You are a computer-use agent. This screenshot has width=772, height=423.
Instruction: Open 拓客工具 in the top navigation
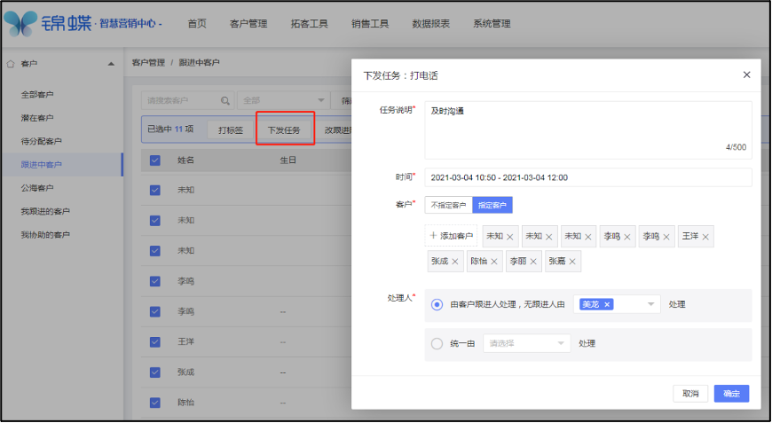(x=309, y=23)
